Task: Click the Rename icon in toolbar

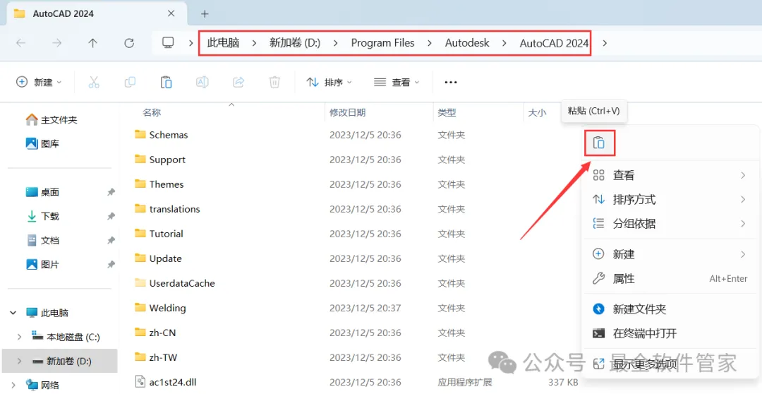Action: (x=202, y=82)
